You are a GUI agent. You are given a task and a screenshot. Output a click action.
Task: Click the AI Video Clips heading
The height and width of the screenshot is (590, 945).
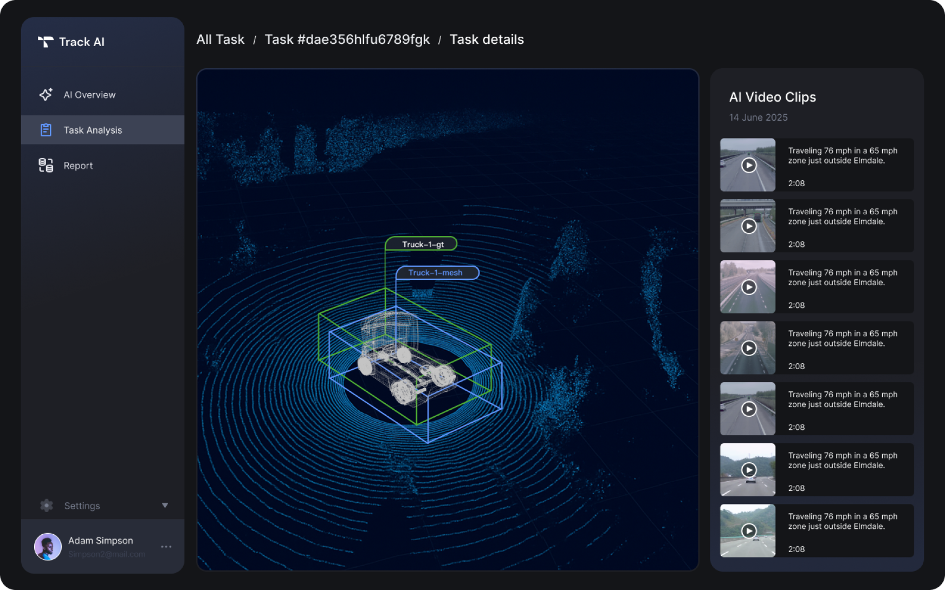[772, 97]
